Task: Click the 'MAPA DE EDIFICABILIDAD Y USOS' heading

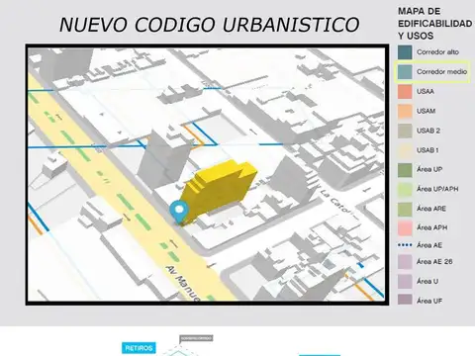Action: click(x=434, y=24)
